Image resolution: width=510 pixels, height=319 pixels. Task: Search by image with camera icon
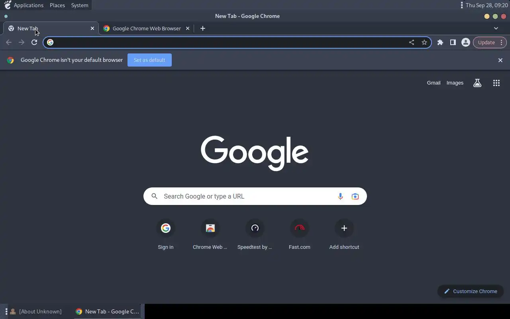click(x=355, y=196)
